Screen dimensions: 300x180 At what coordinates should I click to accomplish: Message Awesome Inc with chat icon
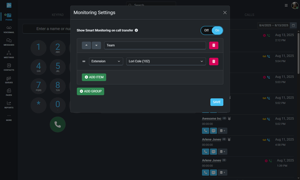click(214, 131)
